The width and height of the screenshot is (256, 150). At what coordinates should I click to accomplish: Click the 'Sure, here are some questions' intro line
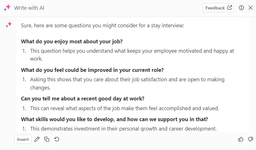[102, 25]
